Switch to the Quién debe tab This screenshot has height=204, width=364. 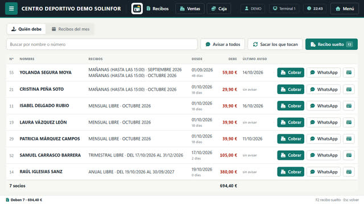pos(27,29)
